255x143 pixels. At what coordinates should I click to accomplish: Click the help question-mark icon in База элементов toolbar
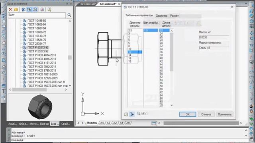click(x=49, y=10)
